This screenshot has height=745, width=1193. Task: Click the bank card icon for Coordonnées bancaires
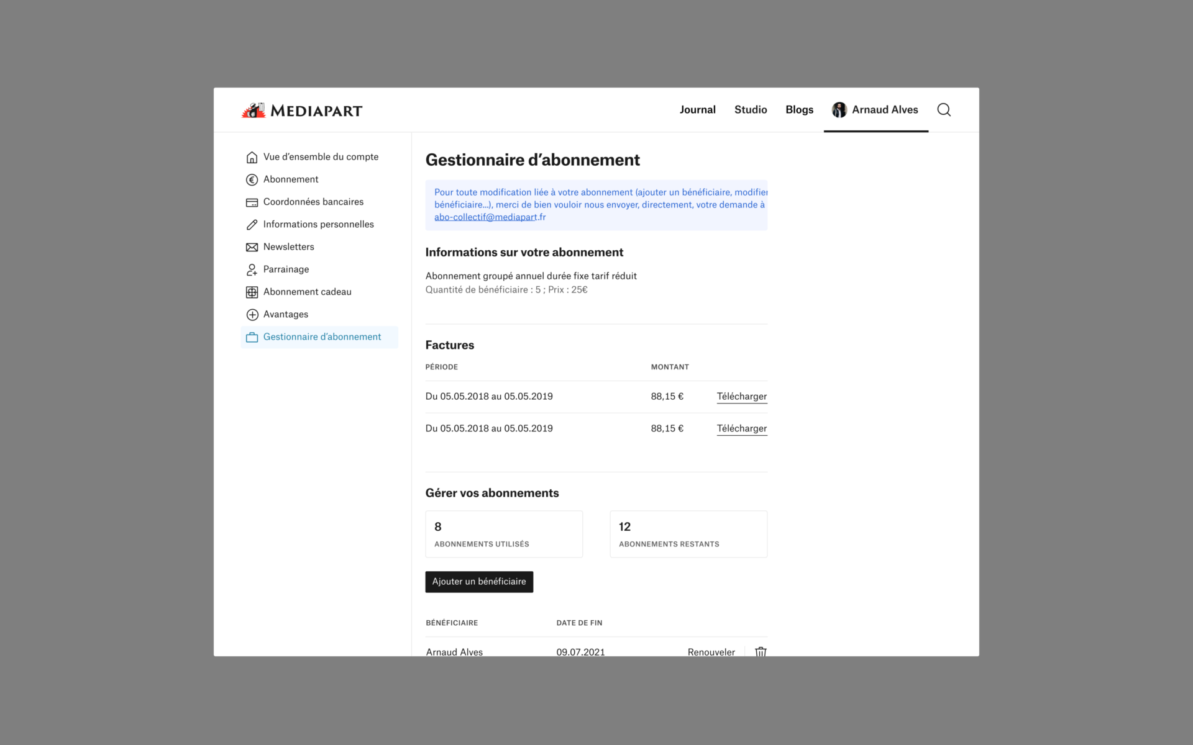pyautogui.click(x=252, y=202)
